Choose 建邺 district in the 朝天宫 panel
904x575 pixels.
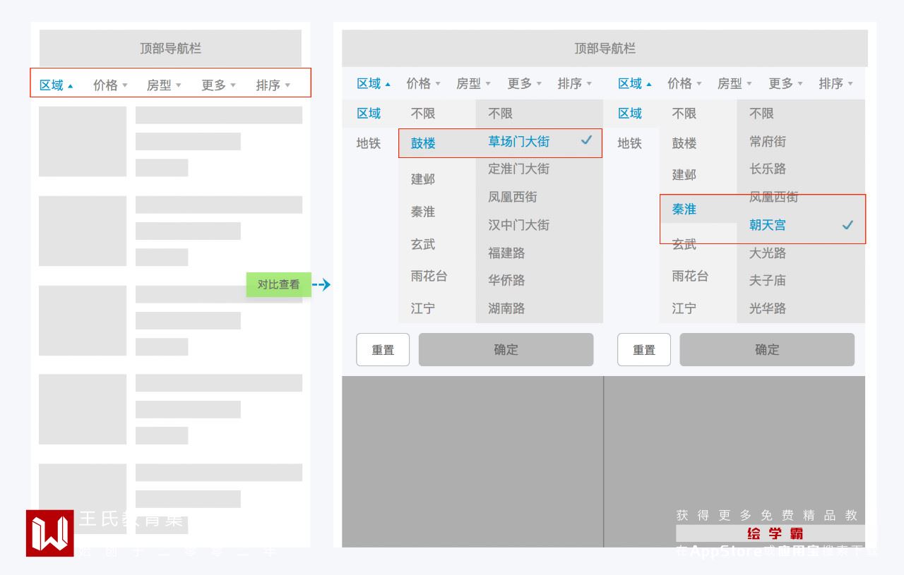tap(684, 174)
